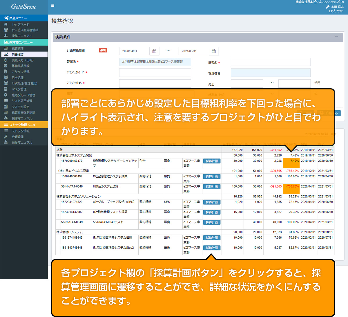The height and width of the screenshot is (317, 348).
Task: Click the 株式会社日本システム開発 customer row
Action: tap(195, 155)
